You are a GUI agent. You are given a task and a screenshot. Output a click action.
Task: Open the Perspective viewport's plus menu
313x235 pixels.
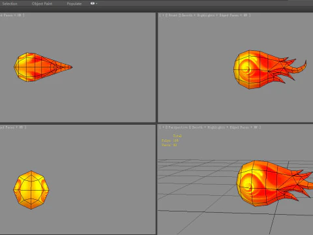pos(163,127)
